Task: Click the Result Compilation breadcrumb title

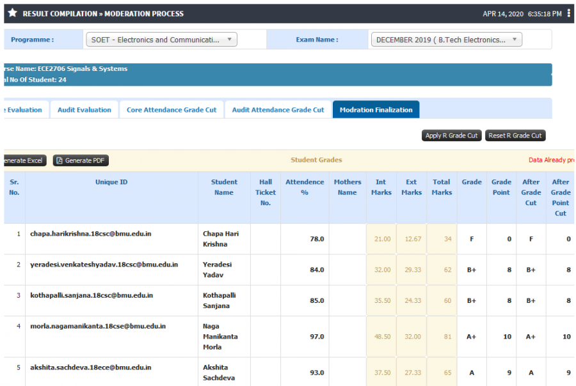Action: [103, 13]
